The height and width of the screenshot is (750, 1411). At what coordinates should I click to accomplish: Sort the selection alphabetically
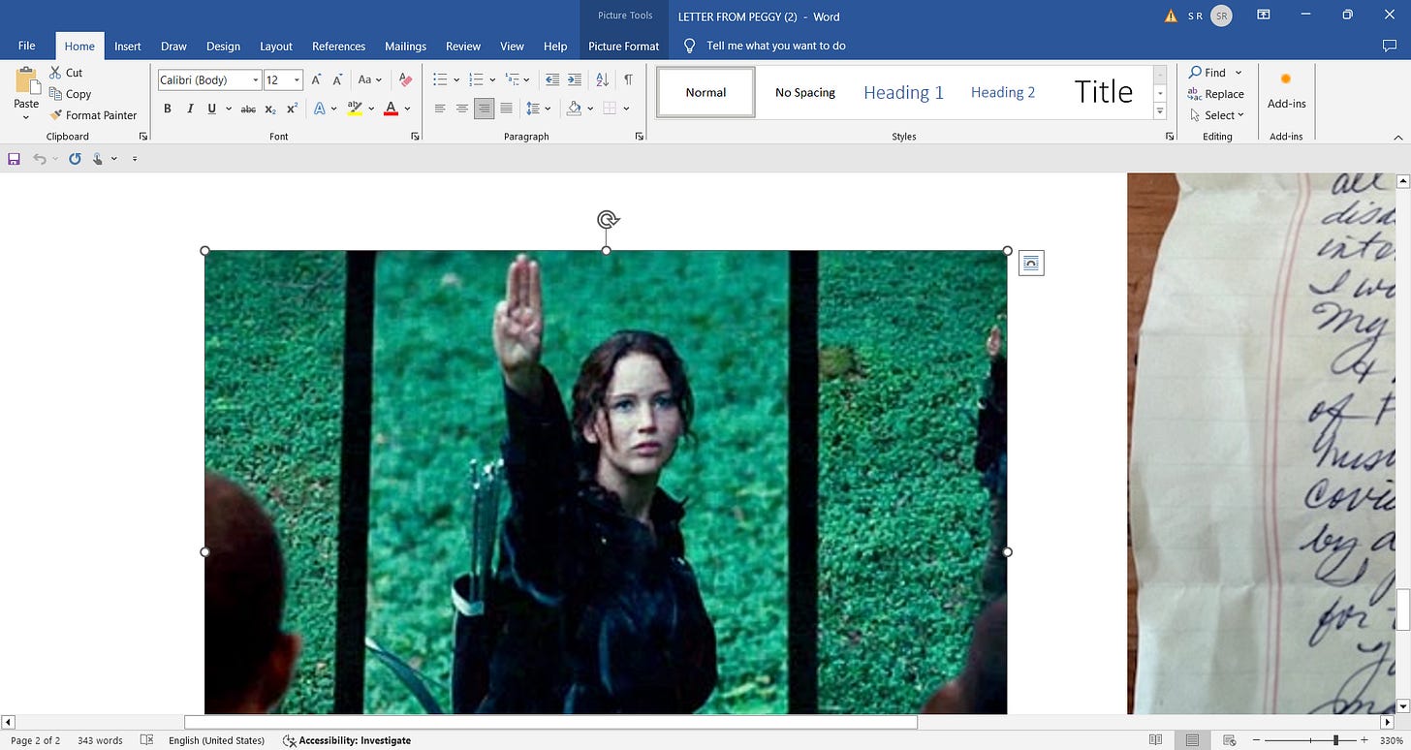pyautogui.click(x=602, y=80)
